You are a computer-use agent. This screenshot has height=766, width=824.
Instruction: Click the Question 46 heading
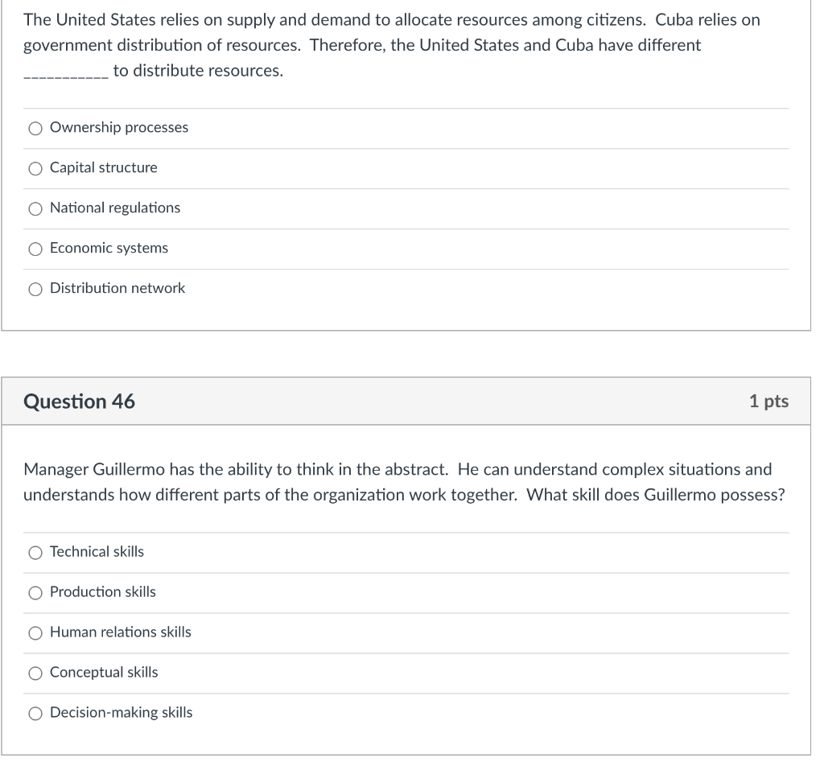click(80, 401)
